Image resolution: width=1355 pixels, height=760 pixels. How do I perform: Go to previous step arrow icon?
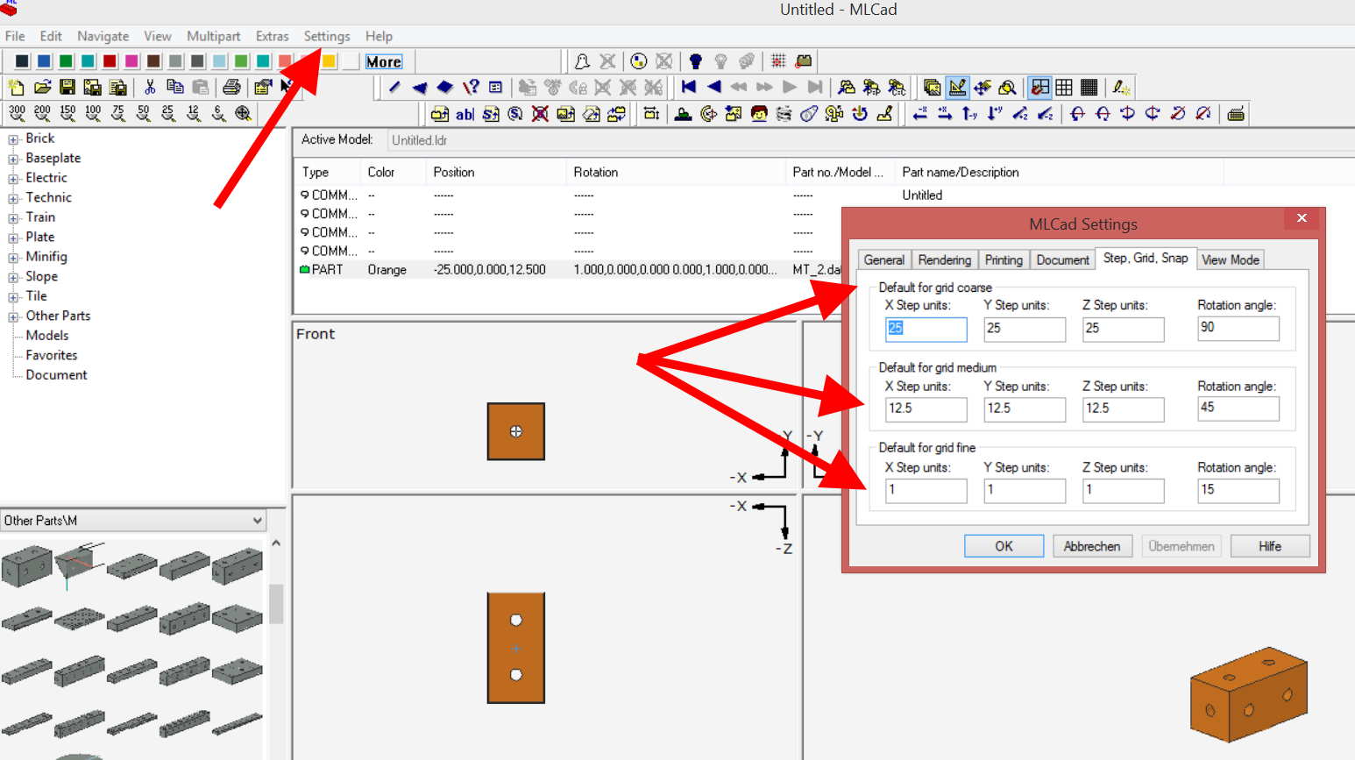[714, 88]
